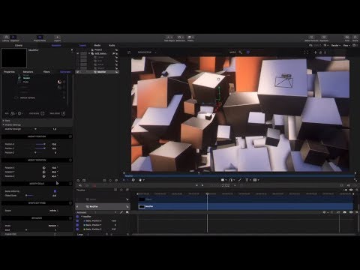360x270 pixels.
Task: Select the Modifier track in the timeline
Action: [245, 206]
